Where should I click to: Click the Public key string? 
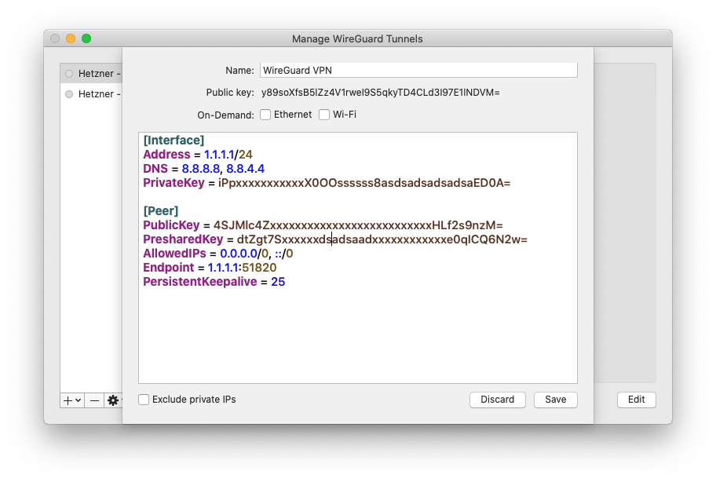(380, 93)
